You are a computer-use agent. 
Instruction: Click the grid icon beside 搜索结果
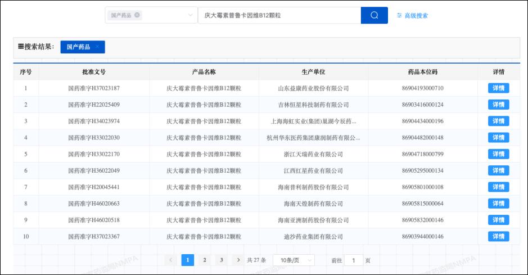21,47
